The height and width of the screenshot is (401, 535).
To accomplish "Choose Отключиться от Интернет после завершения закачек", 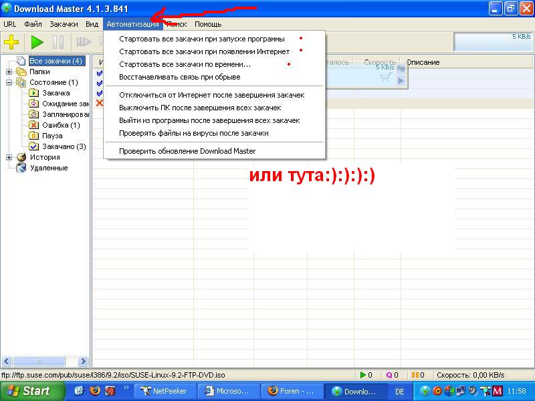I will (x=214, y=95).
